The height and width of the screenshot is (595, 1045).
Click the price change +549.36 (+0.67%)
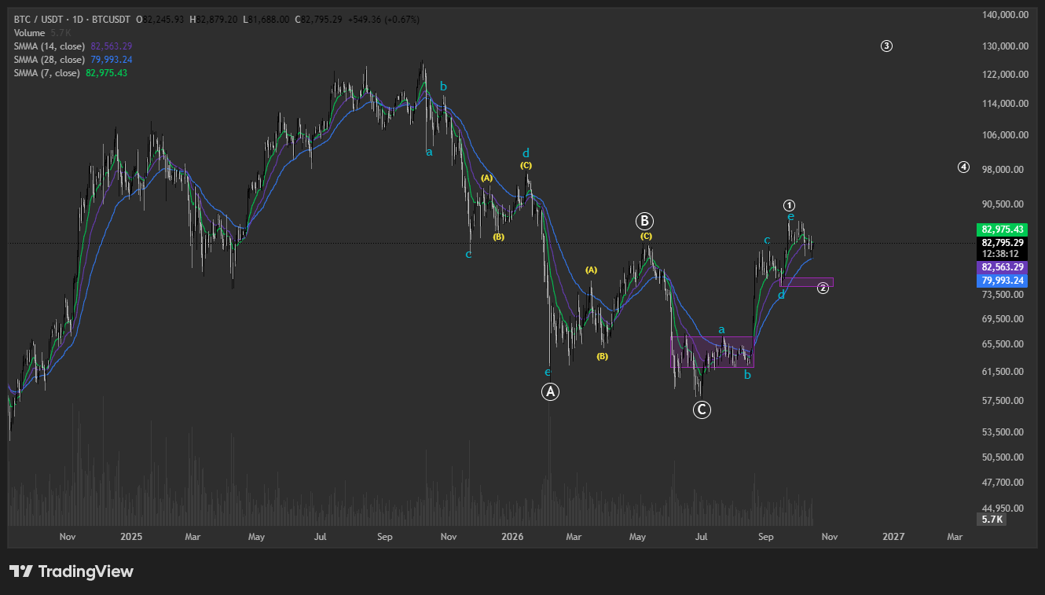(383, 19)
